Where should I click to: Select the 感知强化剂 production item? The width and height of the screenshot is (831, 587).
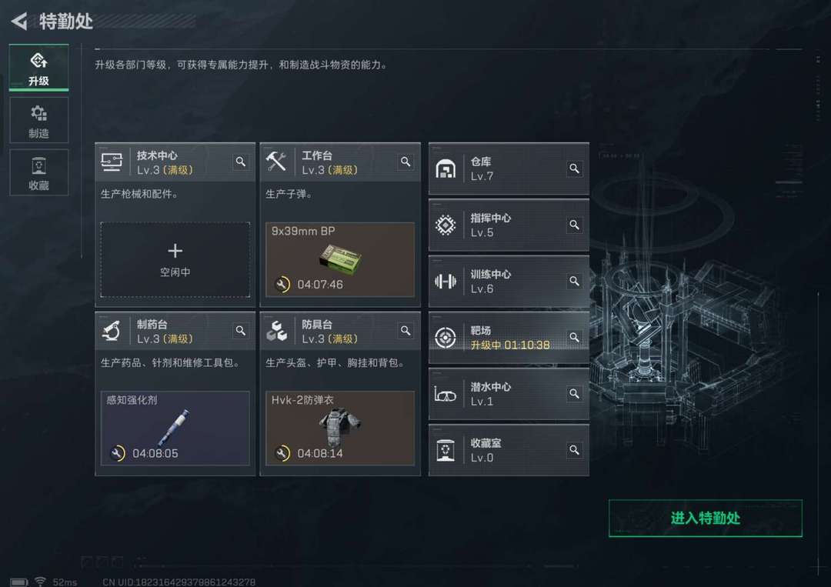pyautogui.click(x=175, y=428)
